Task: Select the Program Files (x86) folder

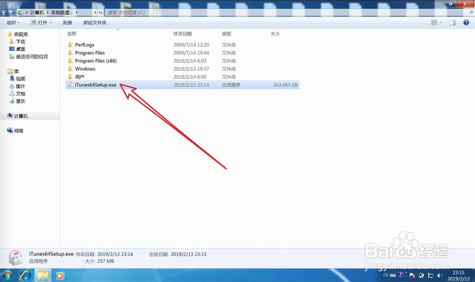Action: pyautogui.click(x=96, y=61)
